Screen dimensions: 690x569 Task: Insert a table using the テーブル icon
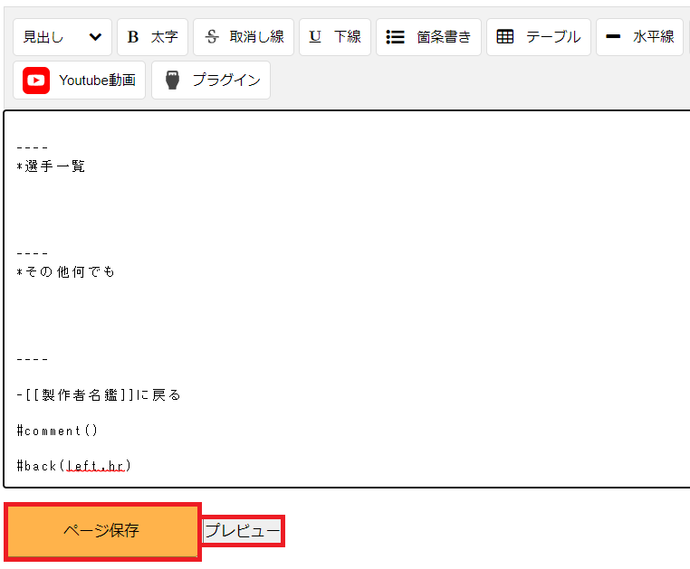click(x=538, y=37)
